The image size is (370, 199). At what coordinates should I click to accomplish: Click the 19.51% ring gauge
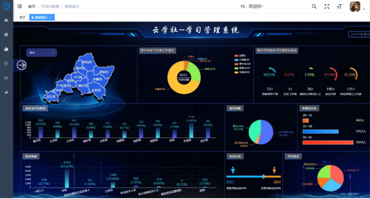pyautogui.click(x=269, y=75)
